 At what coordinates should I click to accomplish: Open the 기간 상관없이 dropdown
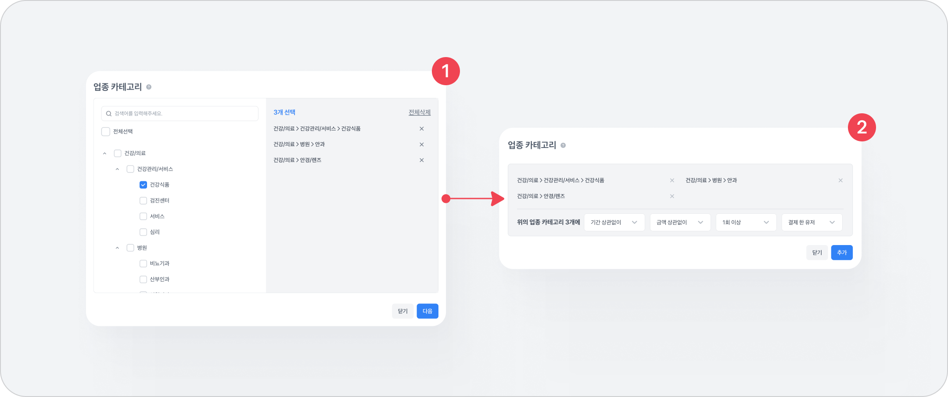[614, 222]
